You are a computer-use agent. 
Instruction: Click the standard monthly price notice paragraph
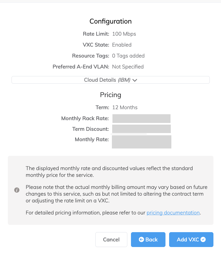[x=109, y=172]
